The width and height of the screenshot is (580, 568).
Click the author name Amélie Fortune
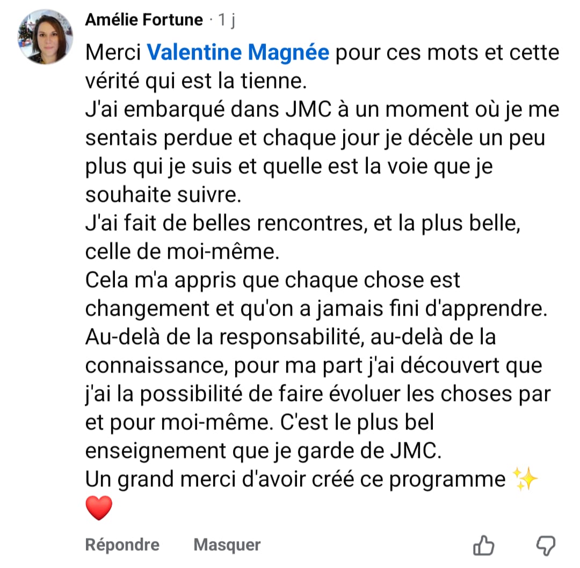[144, 20]
